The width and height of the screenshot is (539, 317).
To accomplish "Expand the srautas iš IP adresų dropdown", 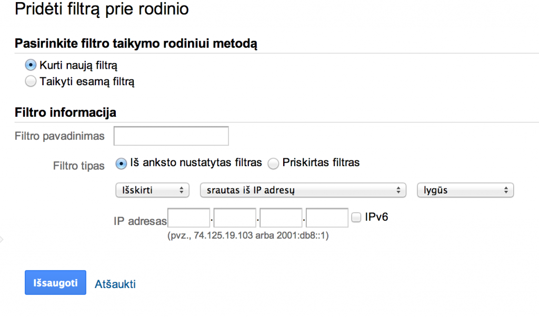I will (x=303, y=190).
